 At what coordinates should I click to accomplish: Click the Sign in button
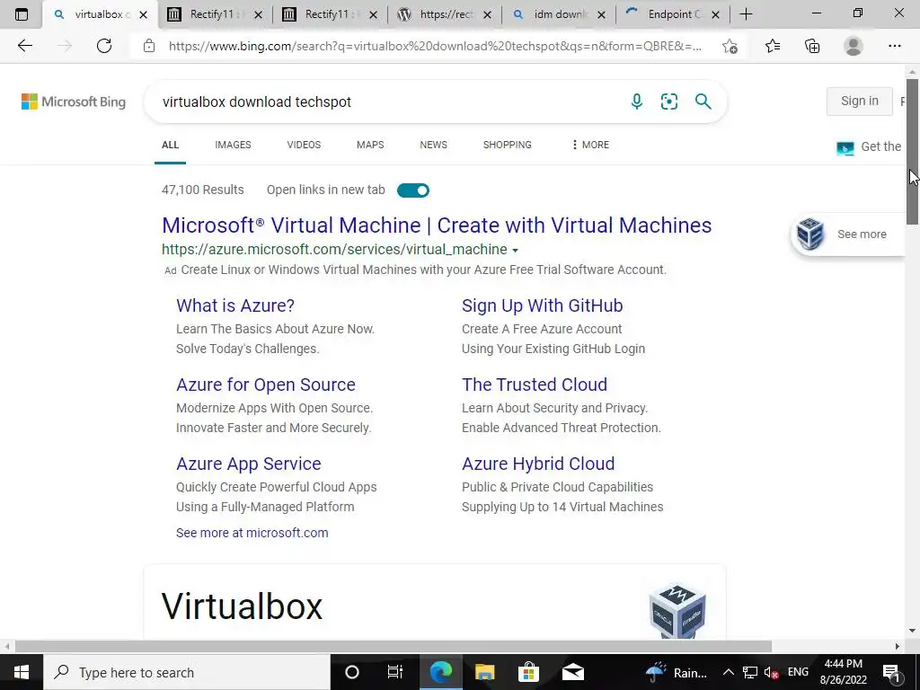point(860,101)
